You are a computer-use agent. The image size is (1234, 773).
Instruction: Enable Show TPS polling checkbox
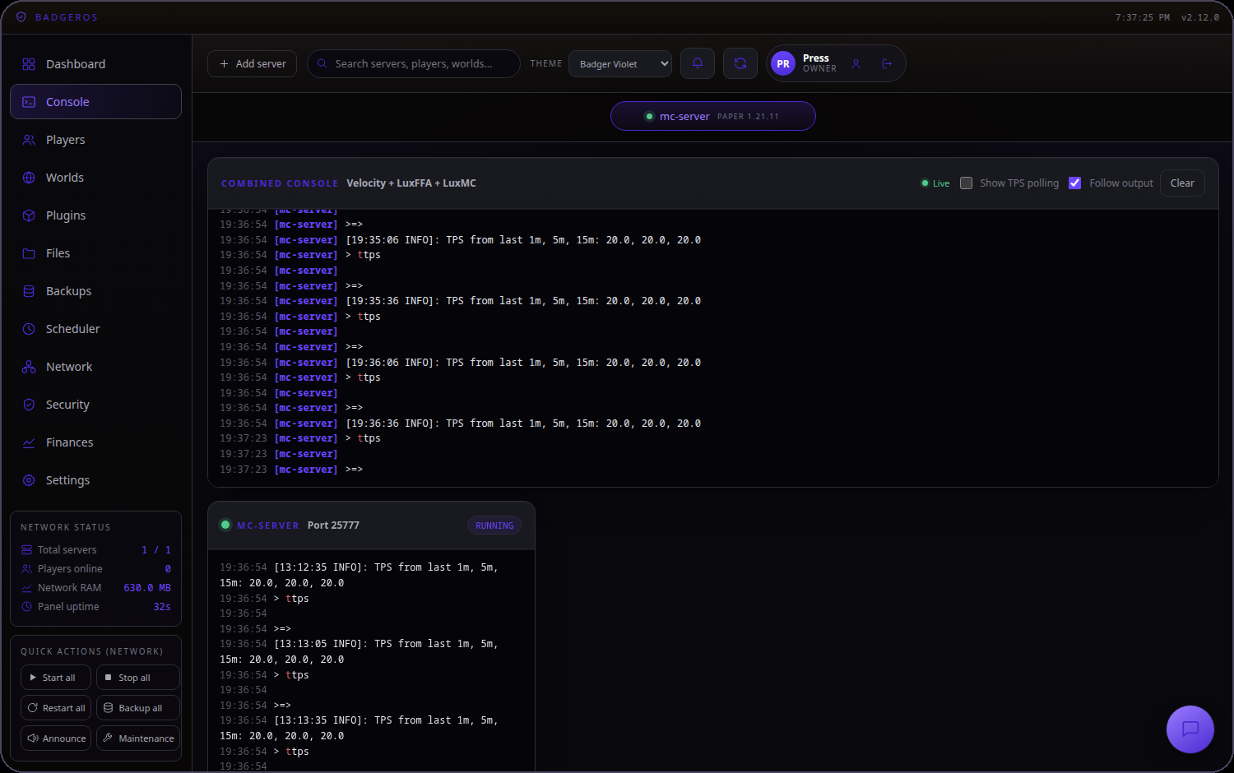tap(967, 183)
